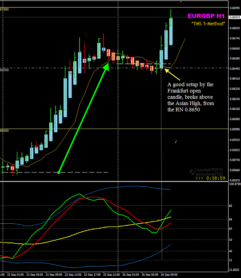241x278 pixels.
Task: Click indicator scale top value 100.8758
Action: tap(235, 184)
